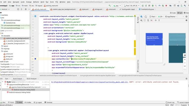Click the AppBarLayout breadcrumb below the editor
This screenshot has width=189, height=106.
(x=98, y=75)
